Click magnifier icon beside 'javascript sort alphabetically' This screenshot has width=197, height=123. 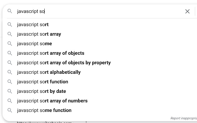10,72
